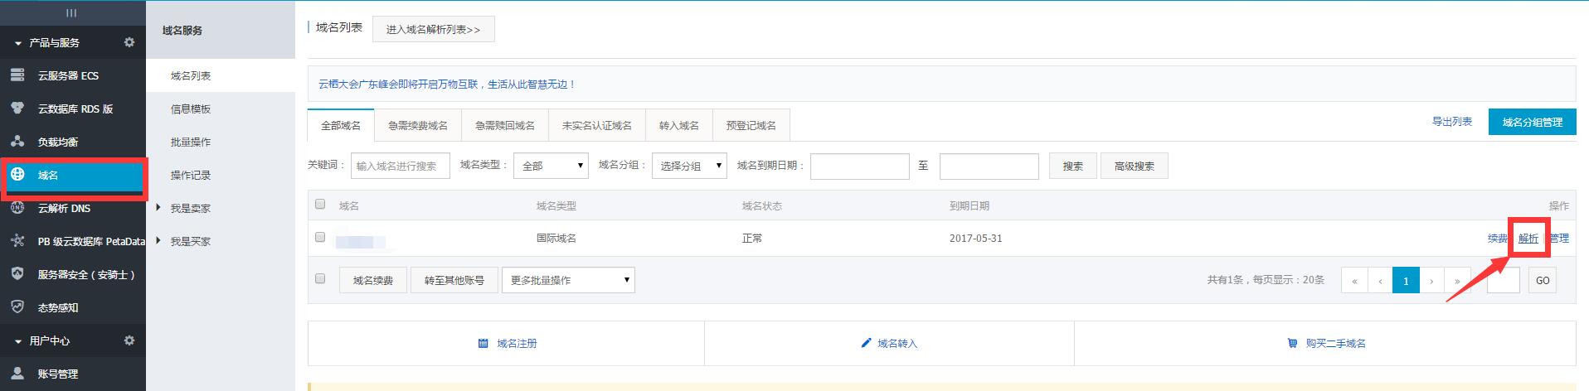1589x391 pixels.
Task: Click the GO page jump button
Action: point(1543,280)
